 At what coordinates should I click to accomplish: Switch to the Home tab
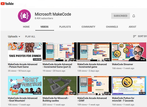(26, 27)
